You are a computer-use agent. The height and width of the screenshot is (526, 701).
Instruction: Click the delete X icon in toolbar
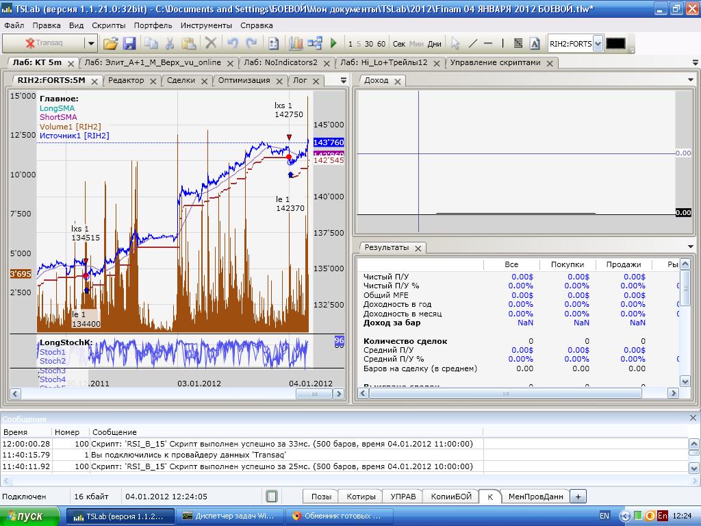click(x=211, y=43)
